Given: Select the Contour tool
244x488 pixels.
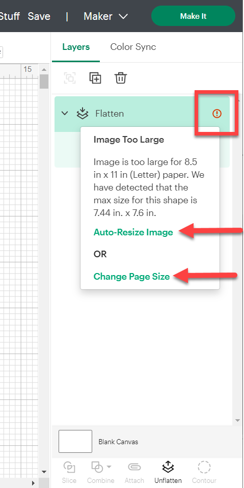Looking at the screenshot, I should 204,472.
